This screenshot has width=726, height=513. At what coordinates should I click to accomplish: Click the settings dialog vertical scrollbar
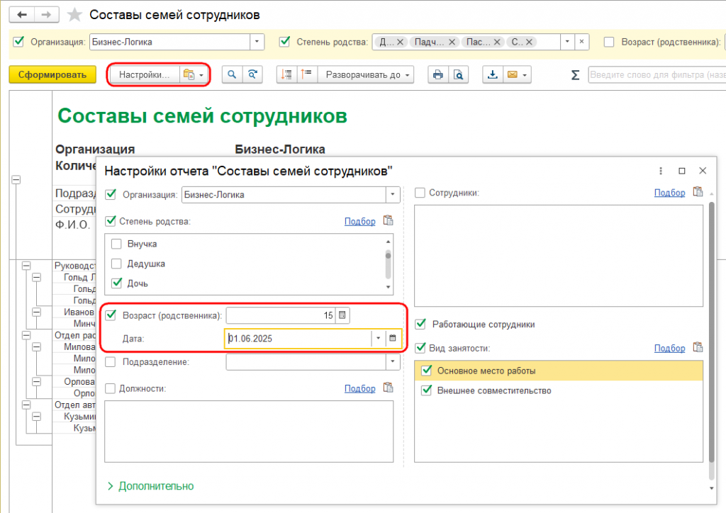pos(712,332)
